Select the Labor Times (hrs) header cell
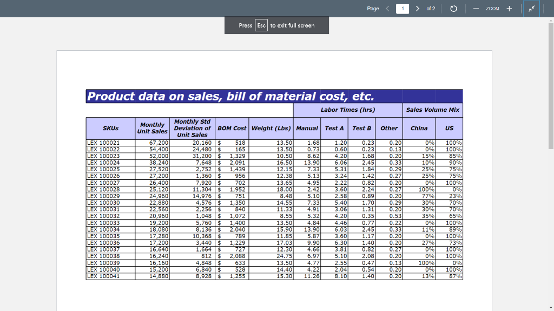 pyautogui.click(x=347, y=110)
